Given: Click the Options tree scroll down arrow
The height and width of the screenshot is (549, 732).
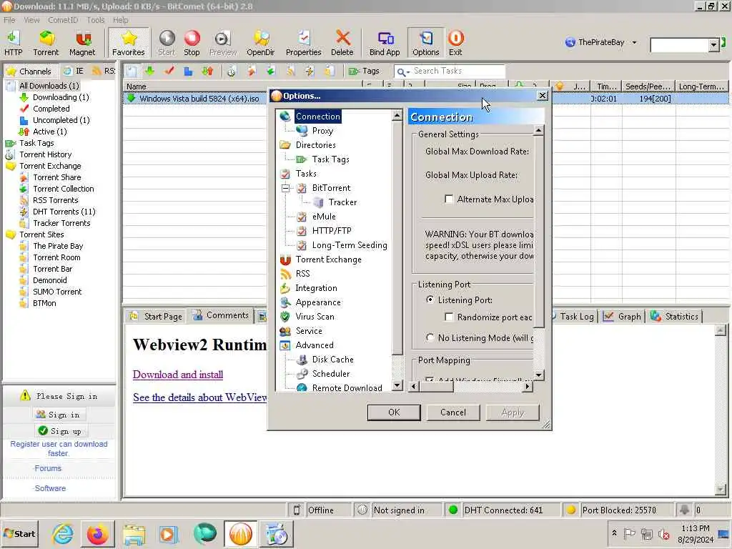Looking at the screenshot, I should click(397, 385).
